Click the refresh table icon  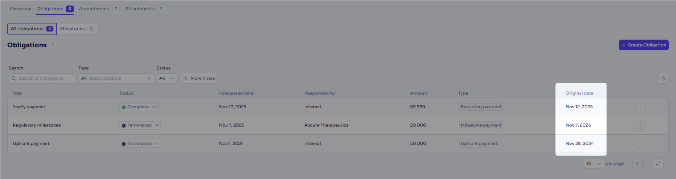(659, 164)
